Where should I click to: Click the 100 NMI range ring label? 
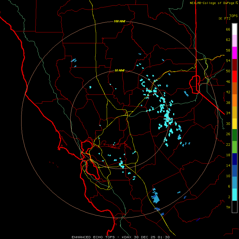[119, 21]
